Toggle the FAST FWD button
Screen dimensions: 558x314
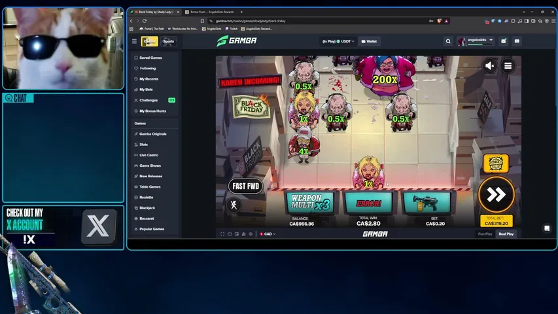pyautogui.click(x=245, y=186)
